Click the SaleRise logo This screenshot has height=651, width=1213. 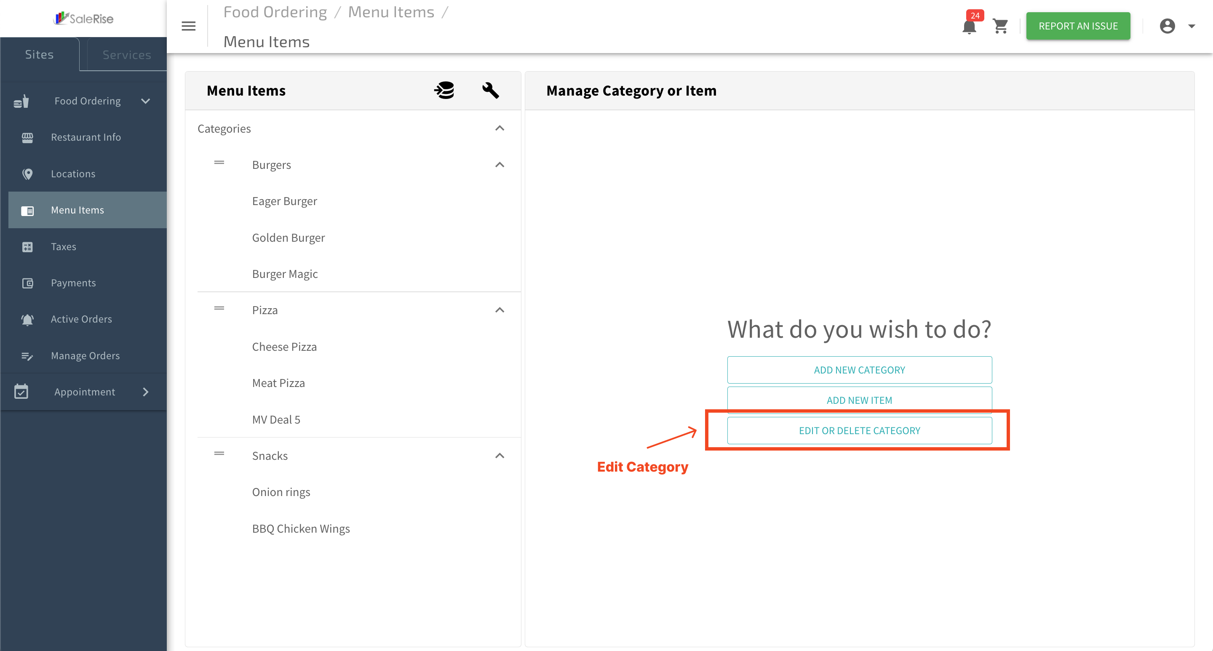84,19
